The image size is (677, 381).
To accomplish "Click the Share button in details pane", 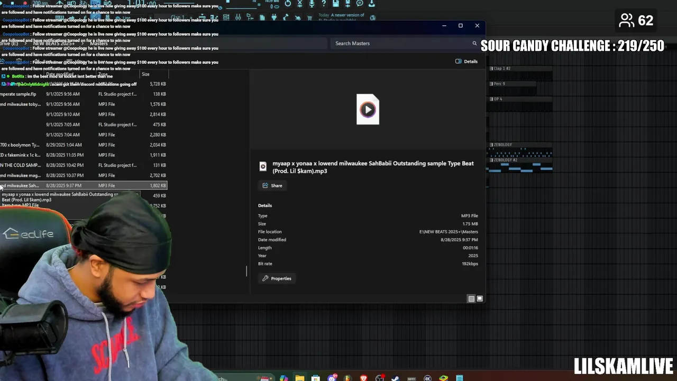I will point(272,186).
